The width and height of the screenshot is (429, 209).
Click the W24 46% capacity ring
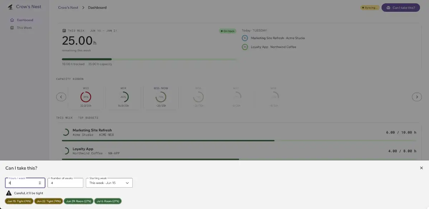123,97
